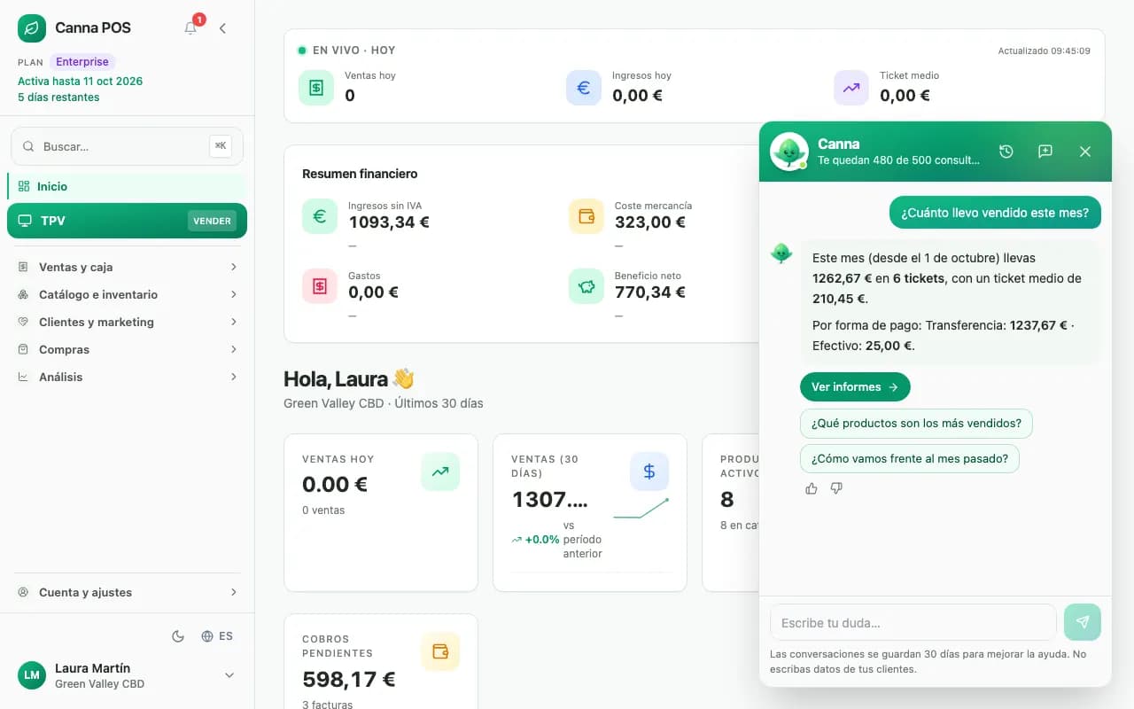Click the Cobros pendientes wallet icon
The height and width of the screenshot is (709, 1134).
pyautogui.click(x=440, y=651)
